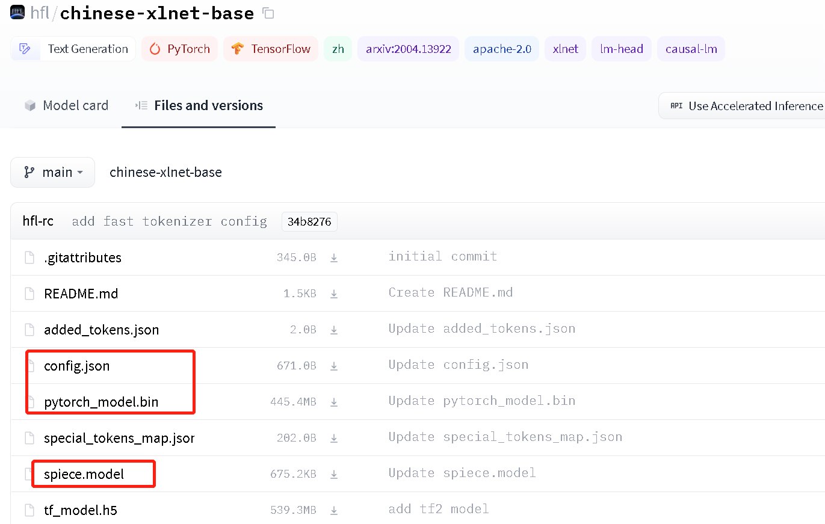Open the 'initial commit' commit message

pyautogui.click(x=443, y=256)
